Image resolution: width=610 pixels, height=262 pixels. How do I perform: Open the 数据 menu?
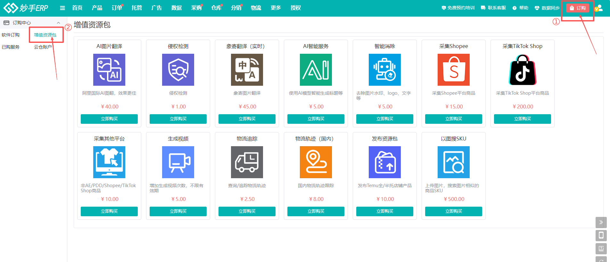pos(177,8)
